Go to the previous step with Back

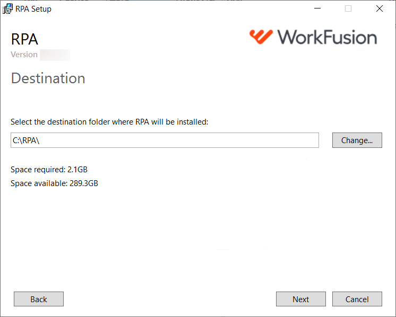pos(39,299)
